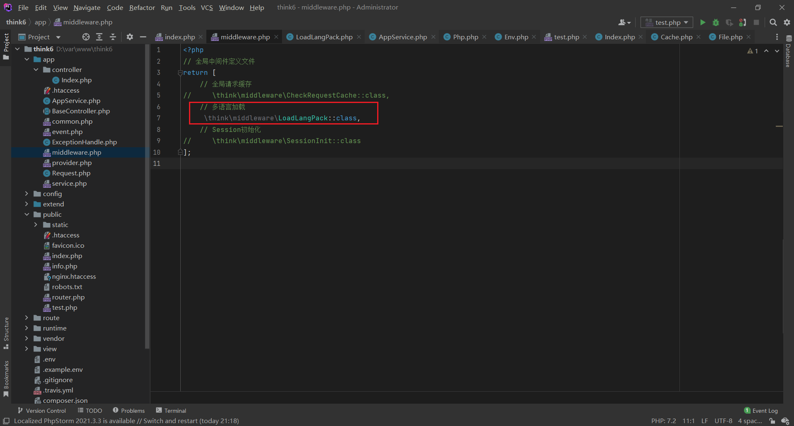Open the Database side panel
Viewport: 794px width, 426px height.
click(x=788, y=51)
